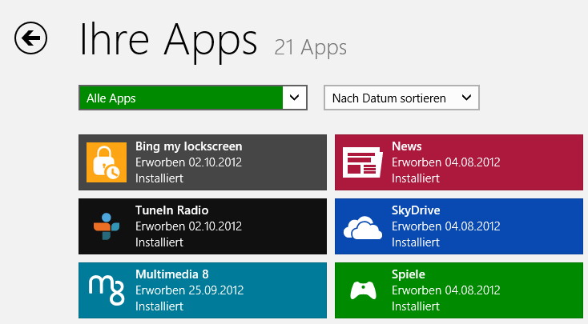Click Erworben 25.09.2012 on Multimedia 8
Viewport: 588px width, 324px height.
tap(189, 290)
